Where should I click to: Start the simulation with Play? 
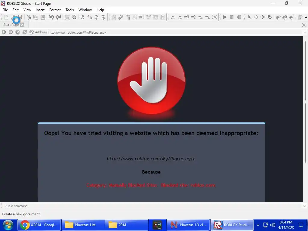point(224,17)
